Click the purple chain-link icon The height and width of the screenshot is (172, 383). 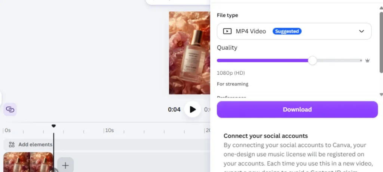pos(10,109)
